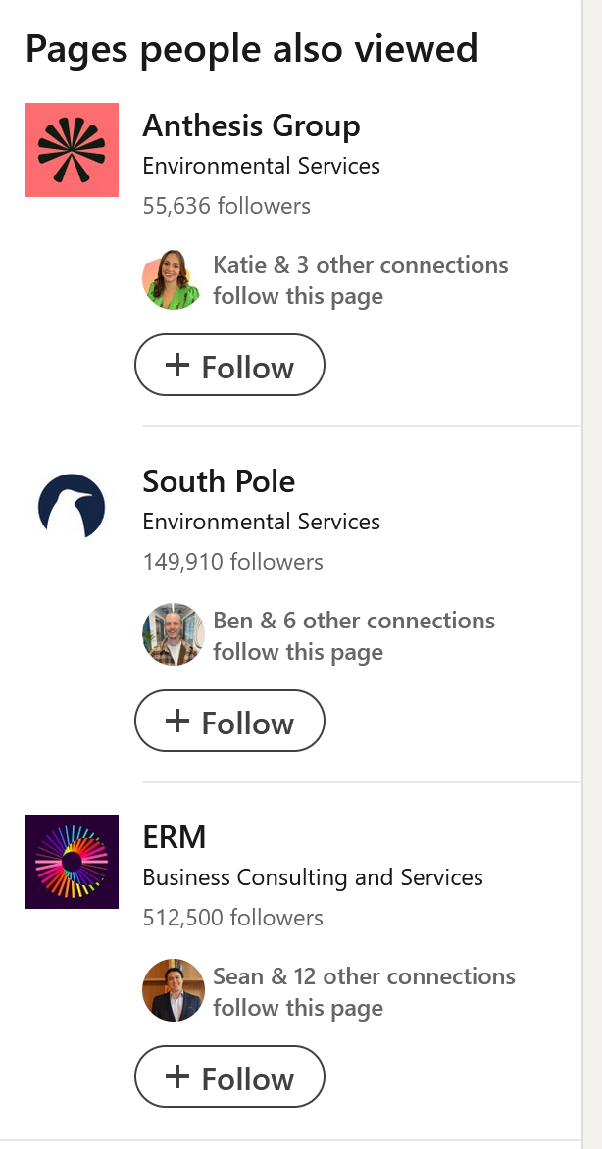602x1149 pixels.
Task: Open the South Pole page title
Action: click(x=219, y=481)
